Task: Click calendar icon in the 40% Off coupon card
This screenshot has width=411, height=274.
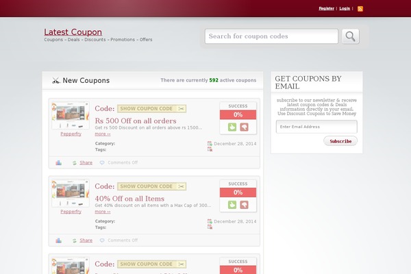Action: (x=210, y=221)
